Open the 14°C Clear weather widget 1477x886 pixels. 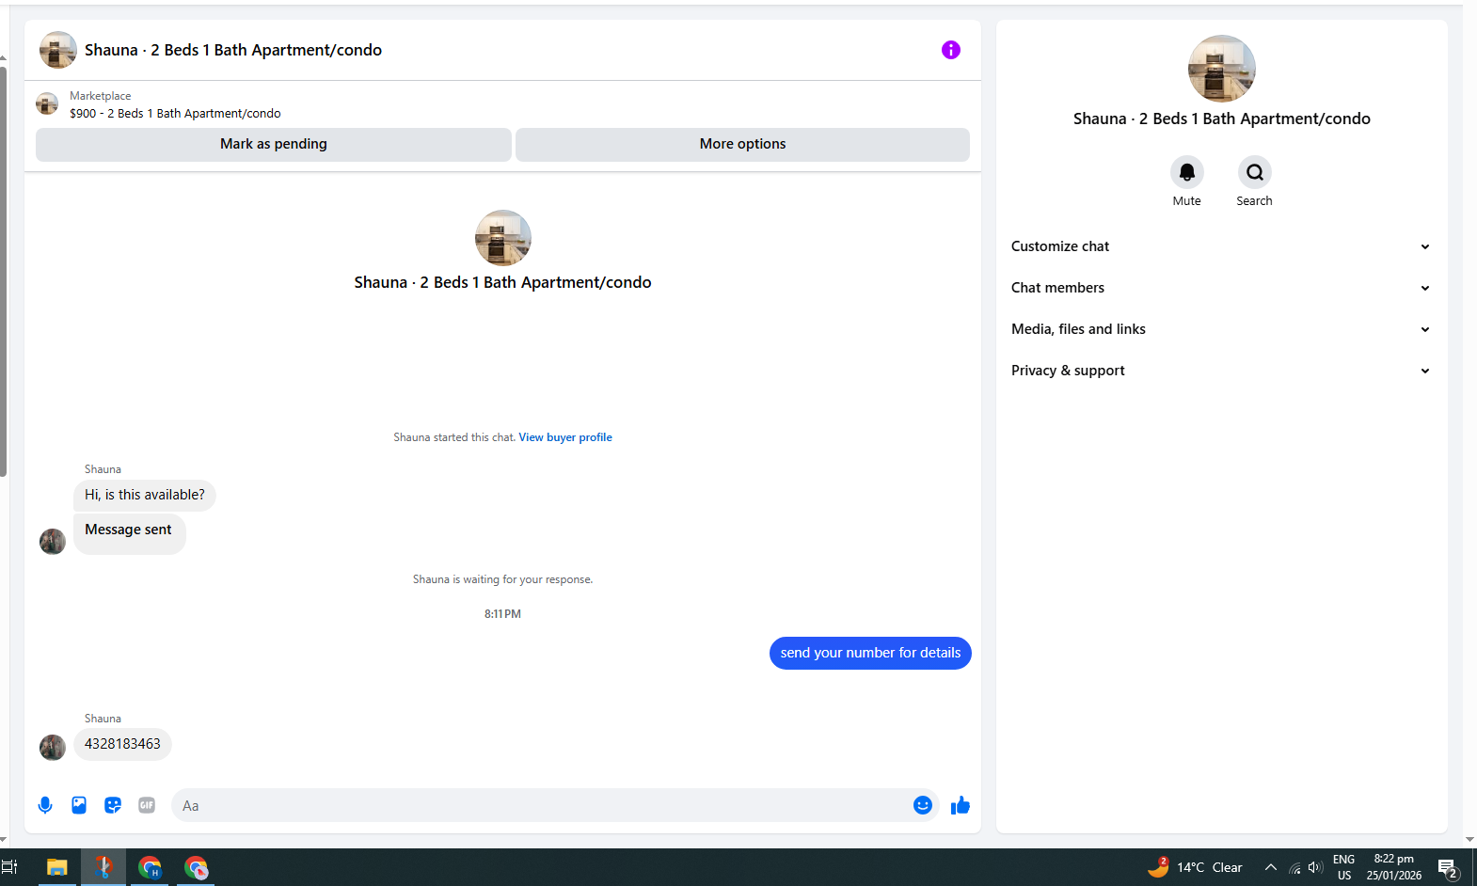pyautogui.click(x=1195, y=867)
